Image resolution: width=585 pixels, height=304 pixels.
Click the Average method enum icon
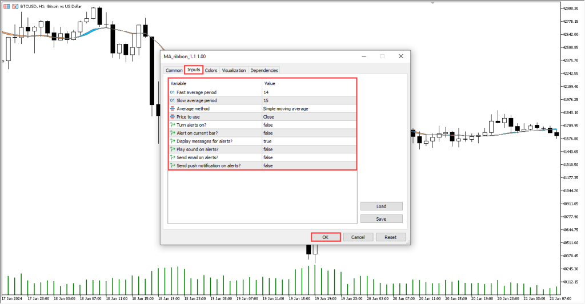coord(173,109)
